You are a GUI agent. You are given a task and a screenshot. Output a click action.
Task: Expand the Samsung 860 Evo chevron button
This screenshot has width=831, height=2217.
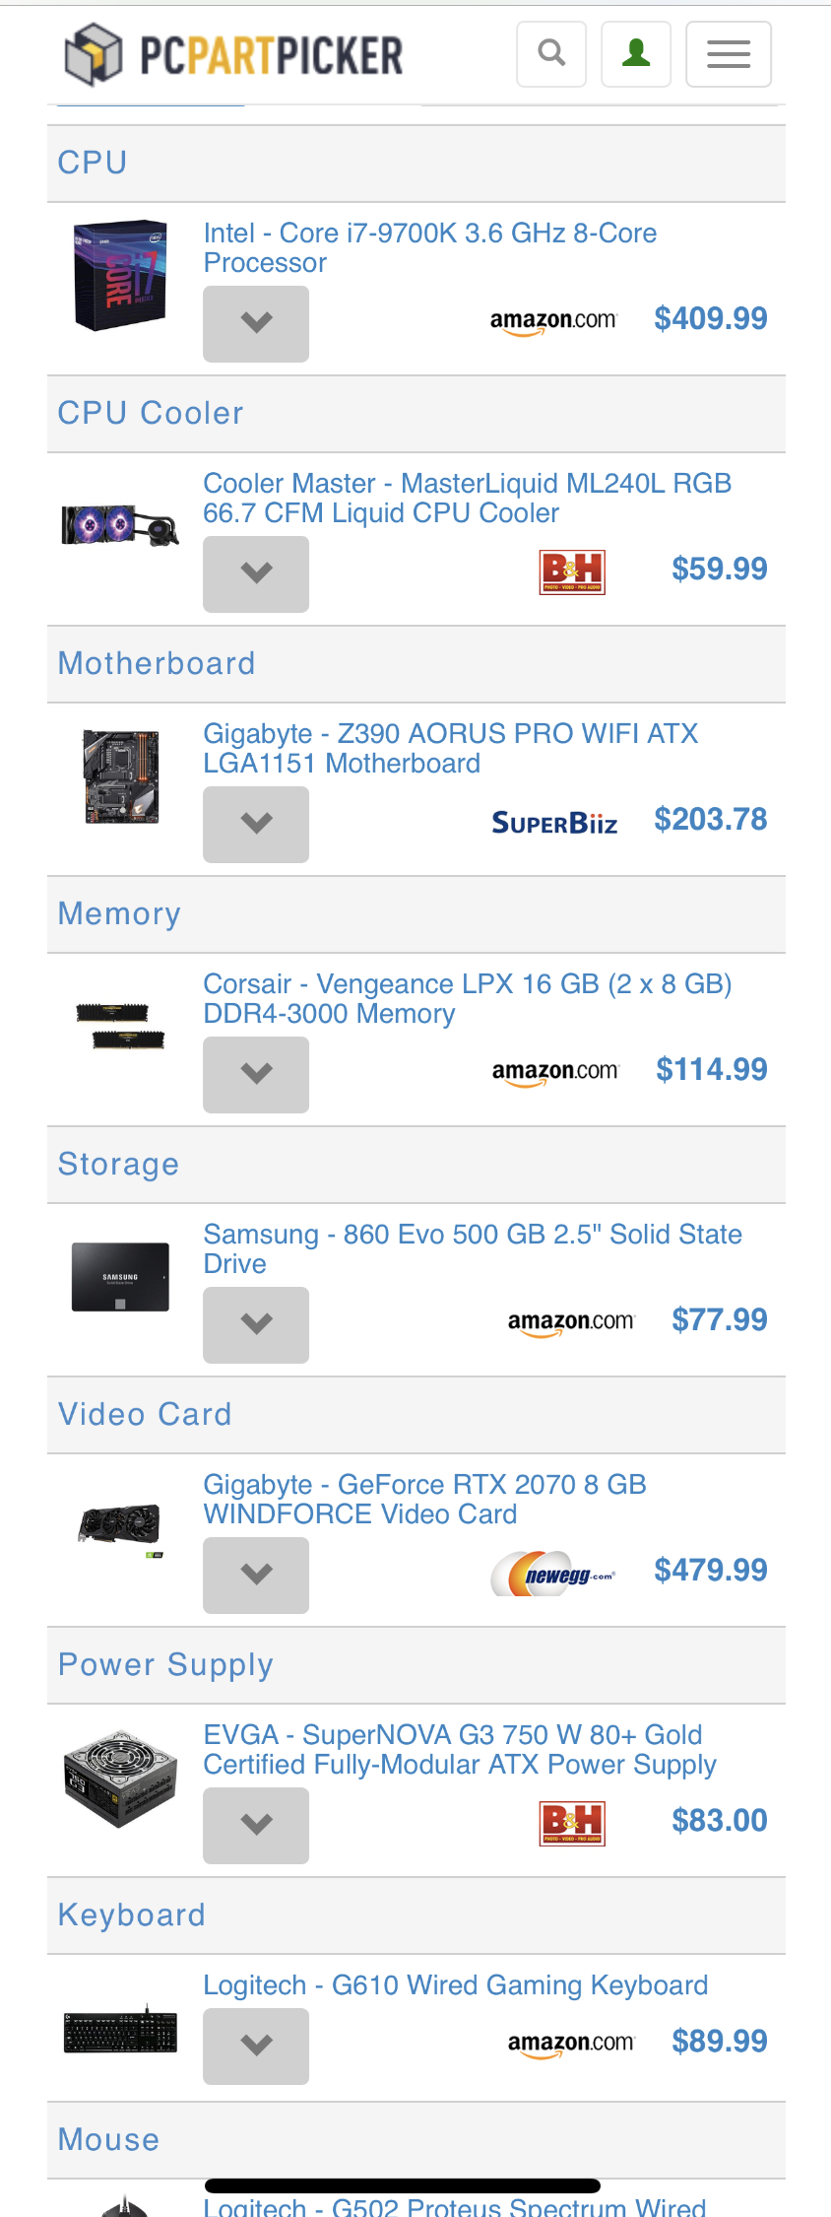tap(256, 1324)
